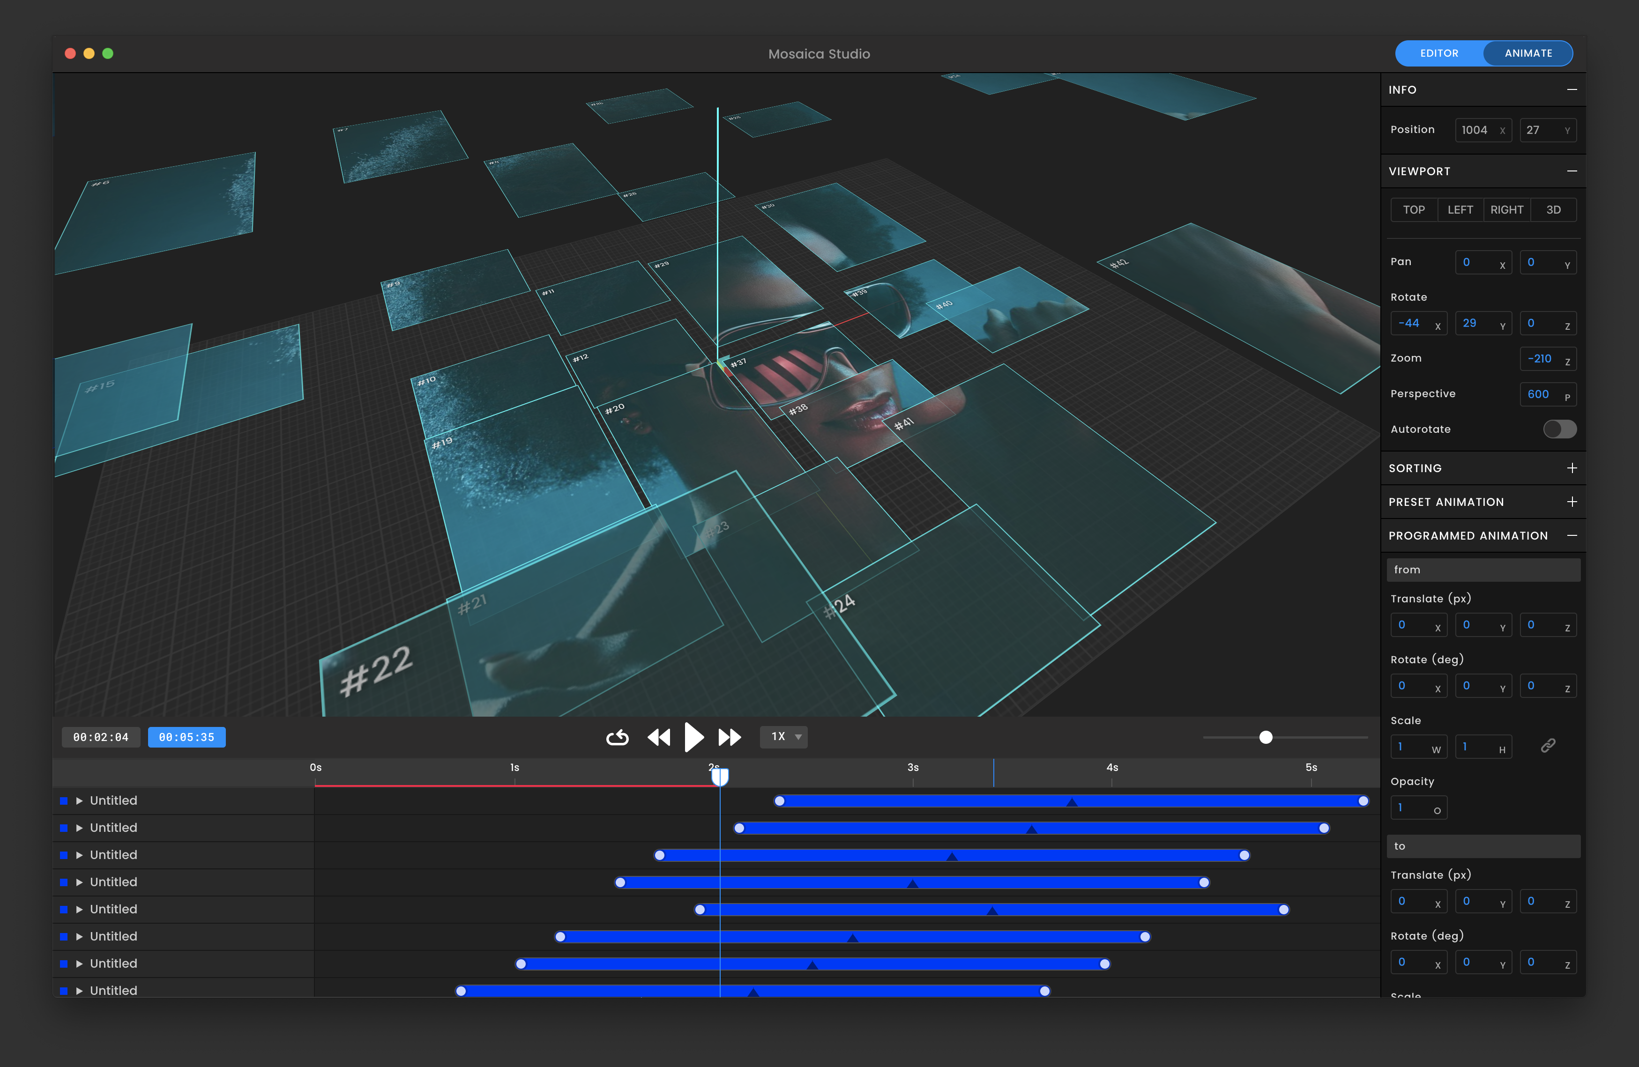This screenshot has height=1067, width=1639.
Task: Click the scale link chain icon
Action: tap(1548, 746)
